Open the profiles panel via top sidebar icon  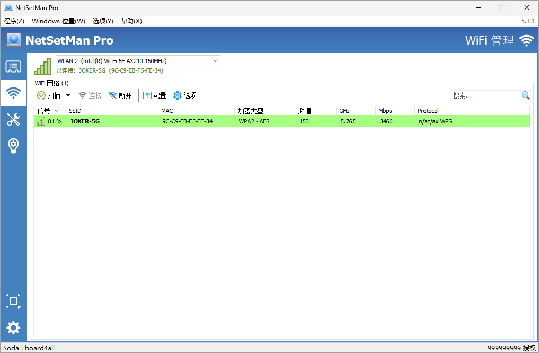point(13,66)
